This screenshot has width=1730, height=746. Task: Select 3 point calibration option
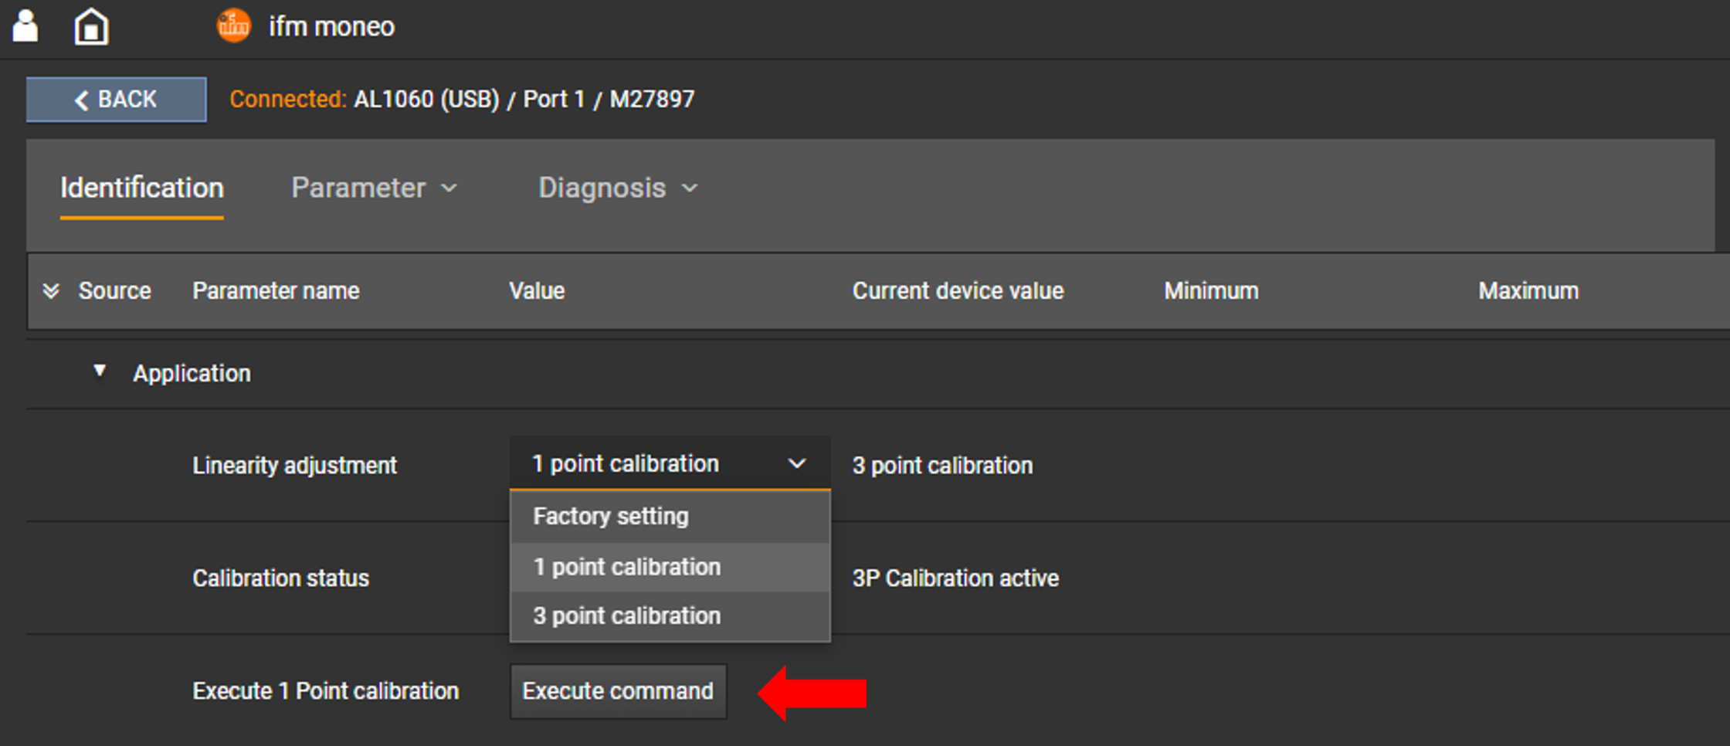point(626,615)
